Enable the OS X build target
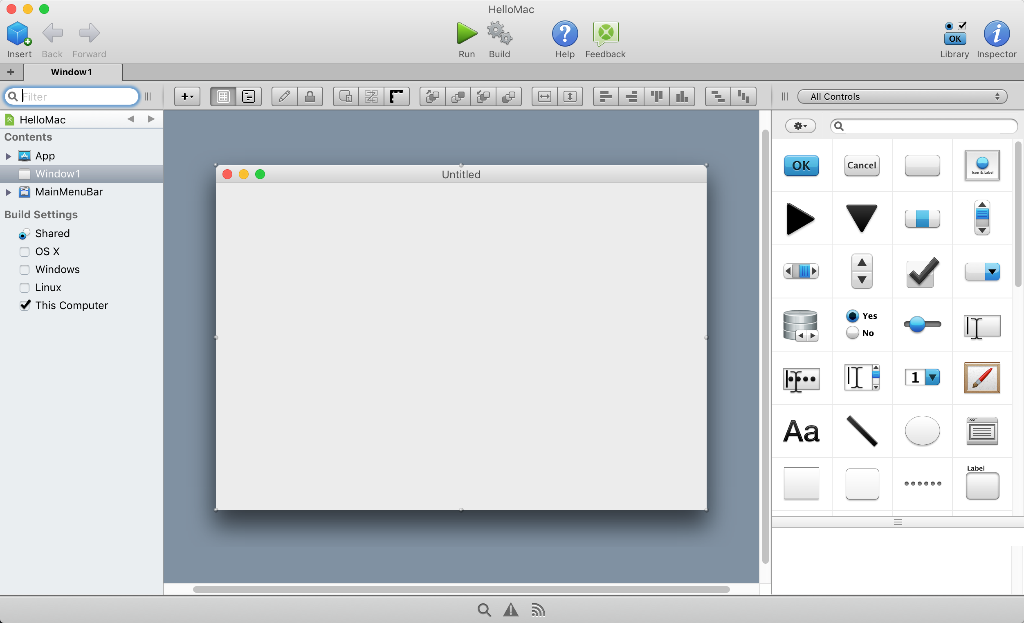This screenshot has height=623, width=1024. pyautogui.click(x=24, y=251)
